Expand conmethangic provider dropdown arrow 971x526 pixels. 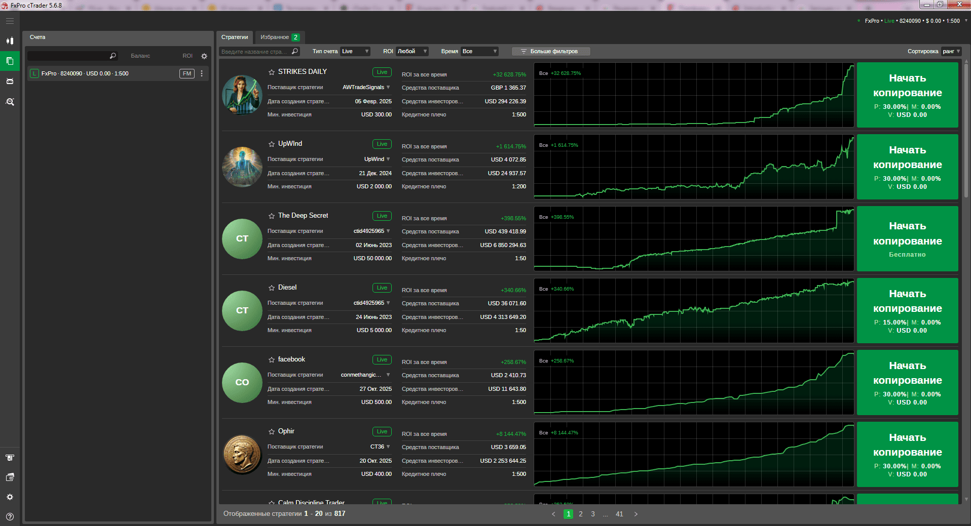[x=388, y=375]
